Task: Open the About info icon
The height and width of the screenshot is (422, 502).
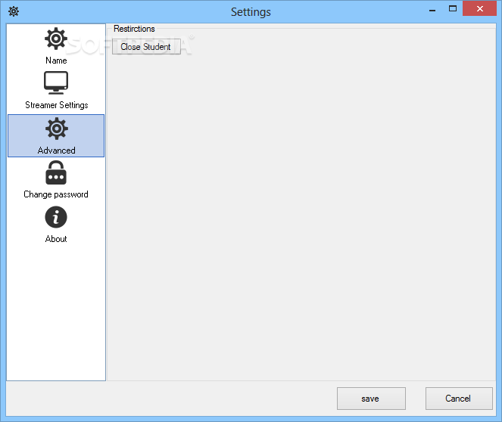Action: tap(56, 217)
